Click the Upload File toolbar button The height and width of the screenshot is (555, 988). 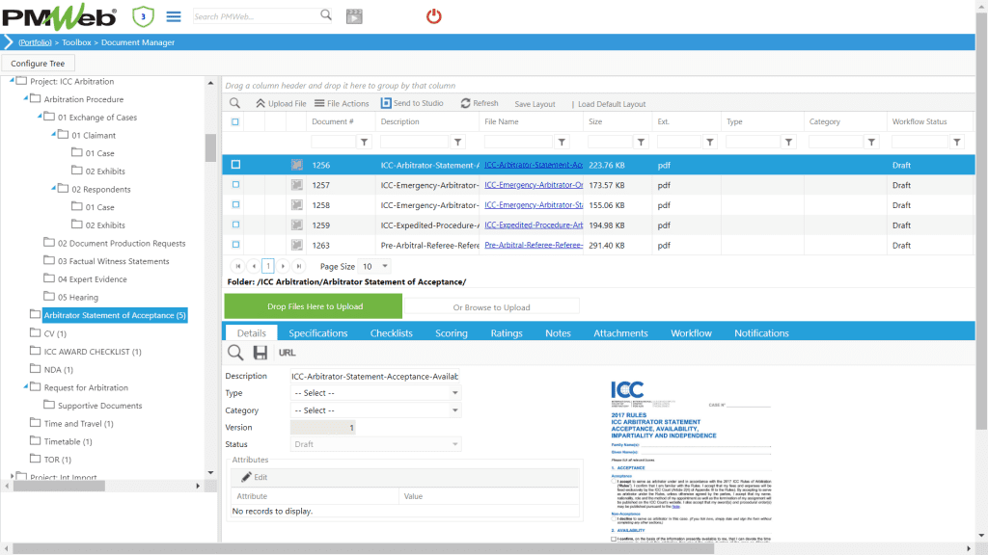[281, 103]
